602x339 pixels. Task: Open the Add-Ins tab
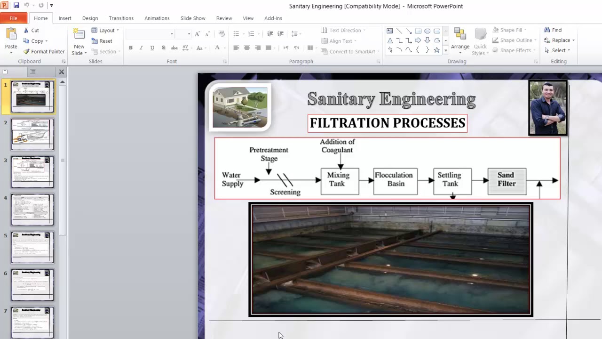(273, 18)
